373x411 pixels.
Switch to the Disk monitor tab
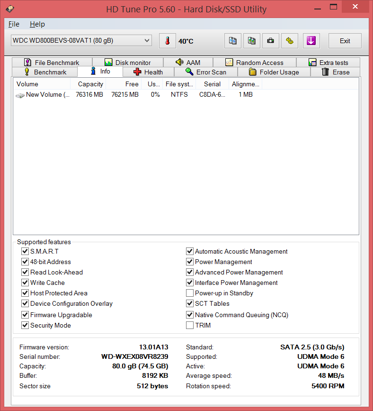coord(128,63)
